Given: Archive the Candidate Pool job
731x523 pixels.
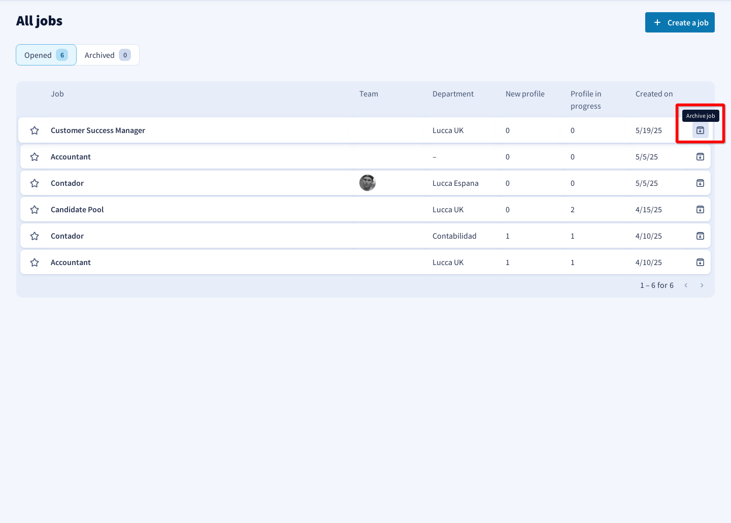Looking at the screenshot, I should point(700,210).
